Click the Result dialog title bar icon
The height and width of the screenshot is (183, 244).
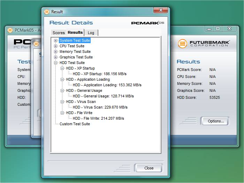46,12
